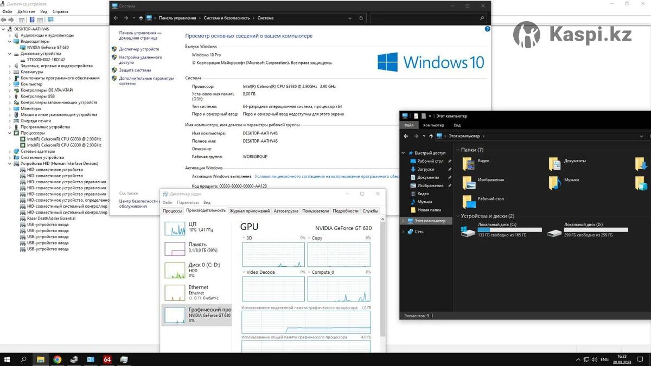
Task: Click the search magnifier in System window
Action: point(482,18)
